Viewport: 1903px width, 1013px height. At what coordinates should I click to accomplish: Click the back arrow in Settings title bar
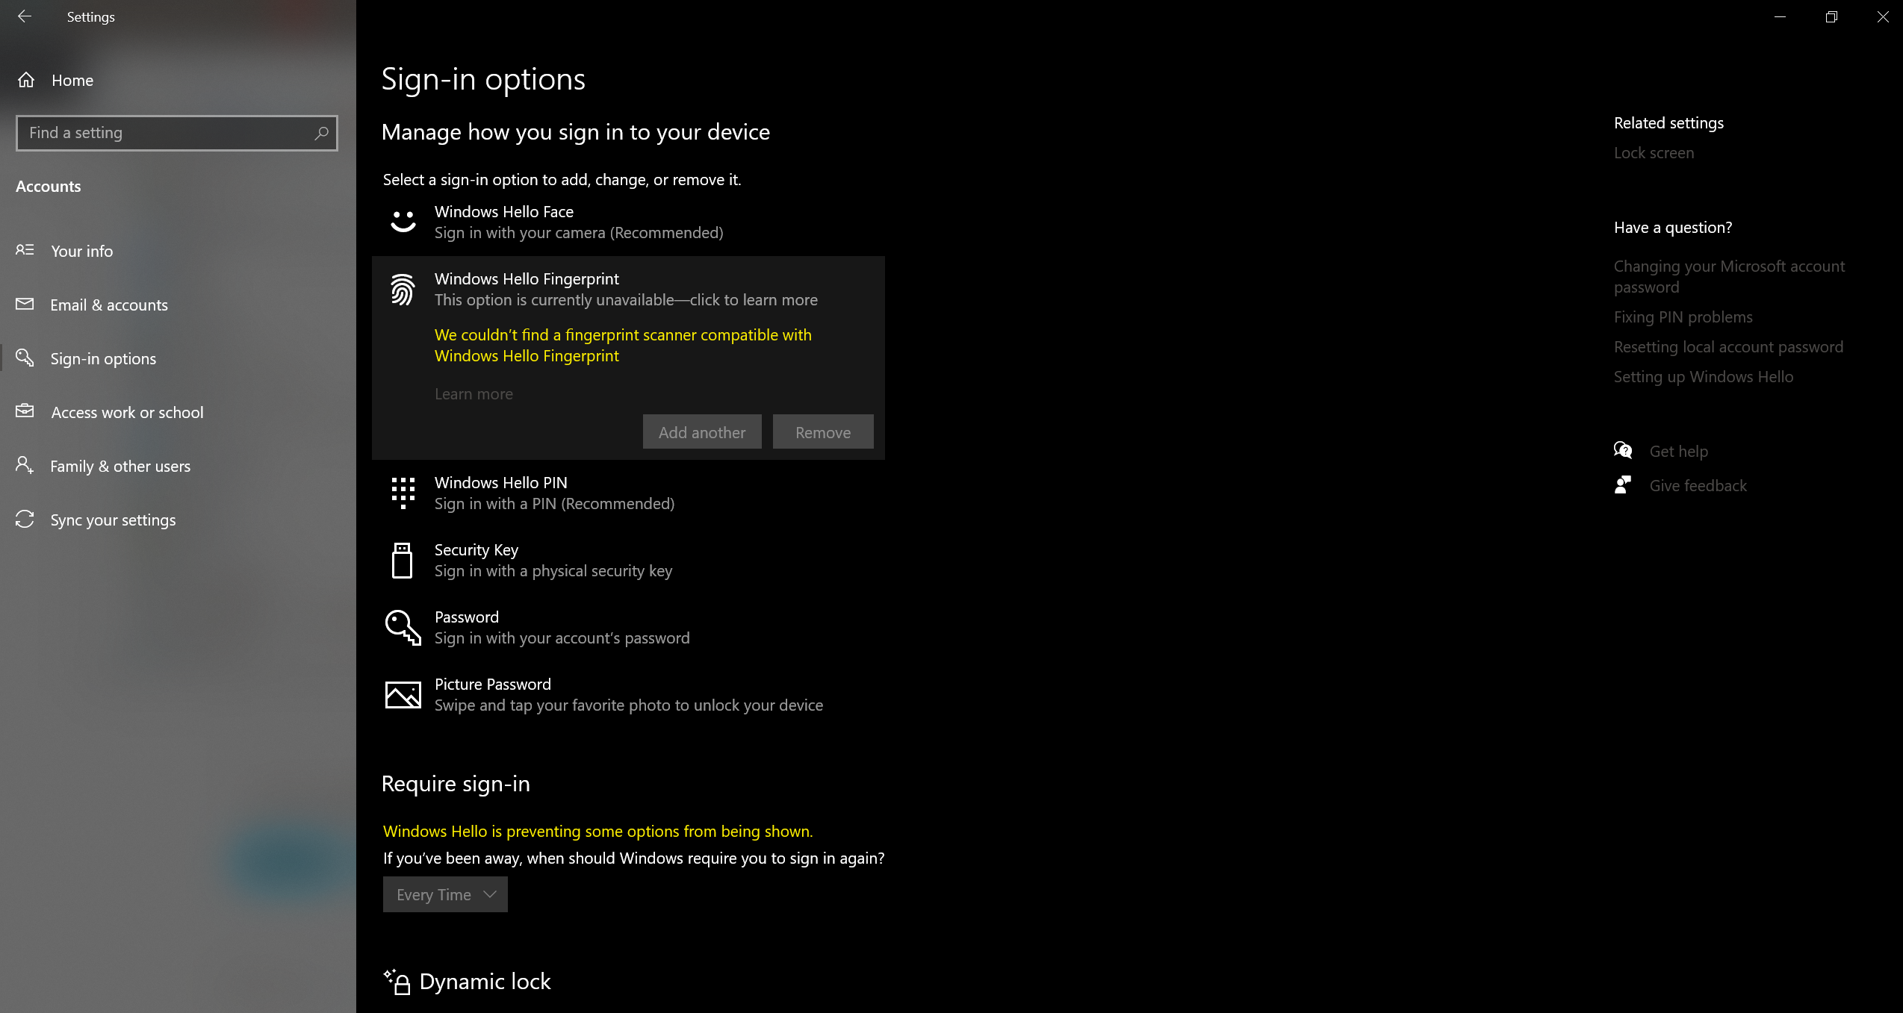coord(25,16)
